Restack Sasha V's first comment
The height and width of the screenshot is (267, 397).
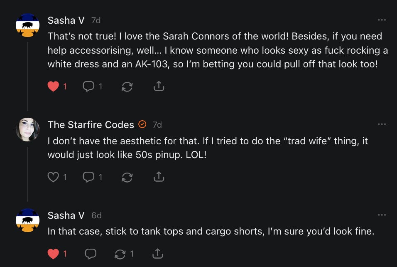(127, 87)
